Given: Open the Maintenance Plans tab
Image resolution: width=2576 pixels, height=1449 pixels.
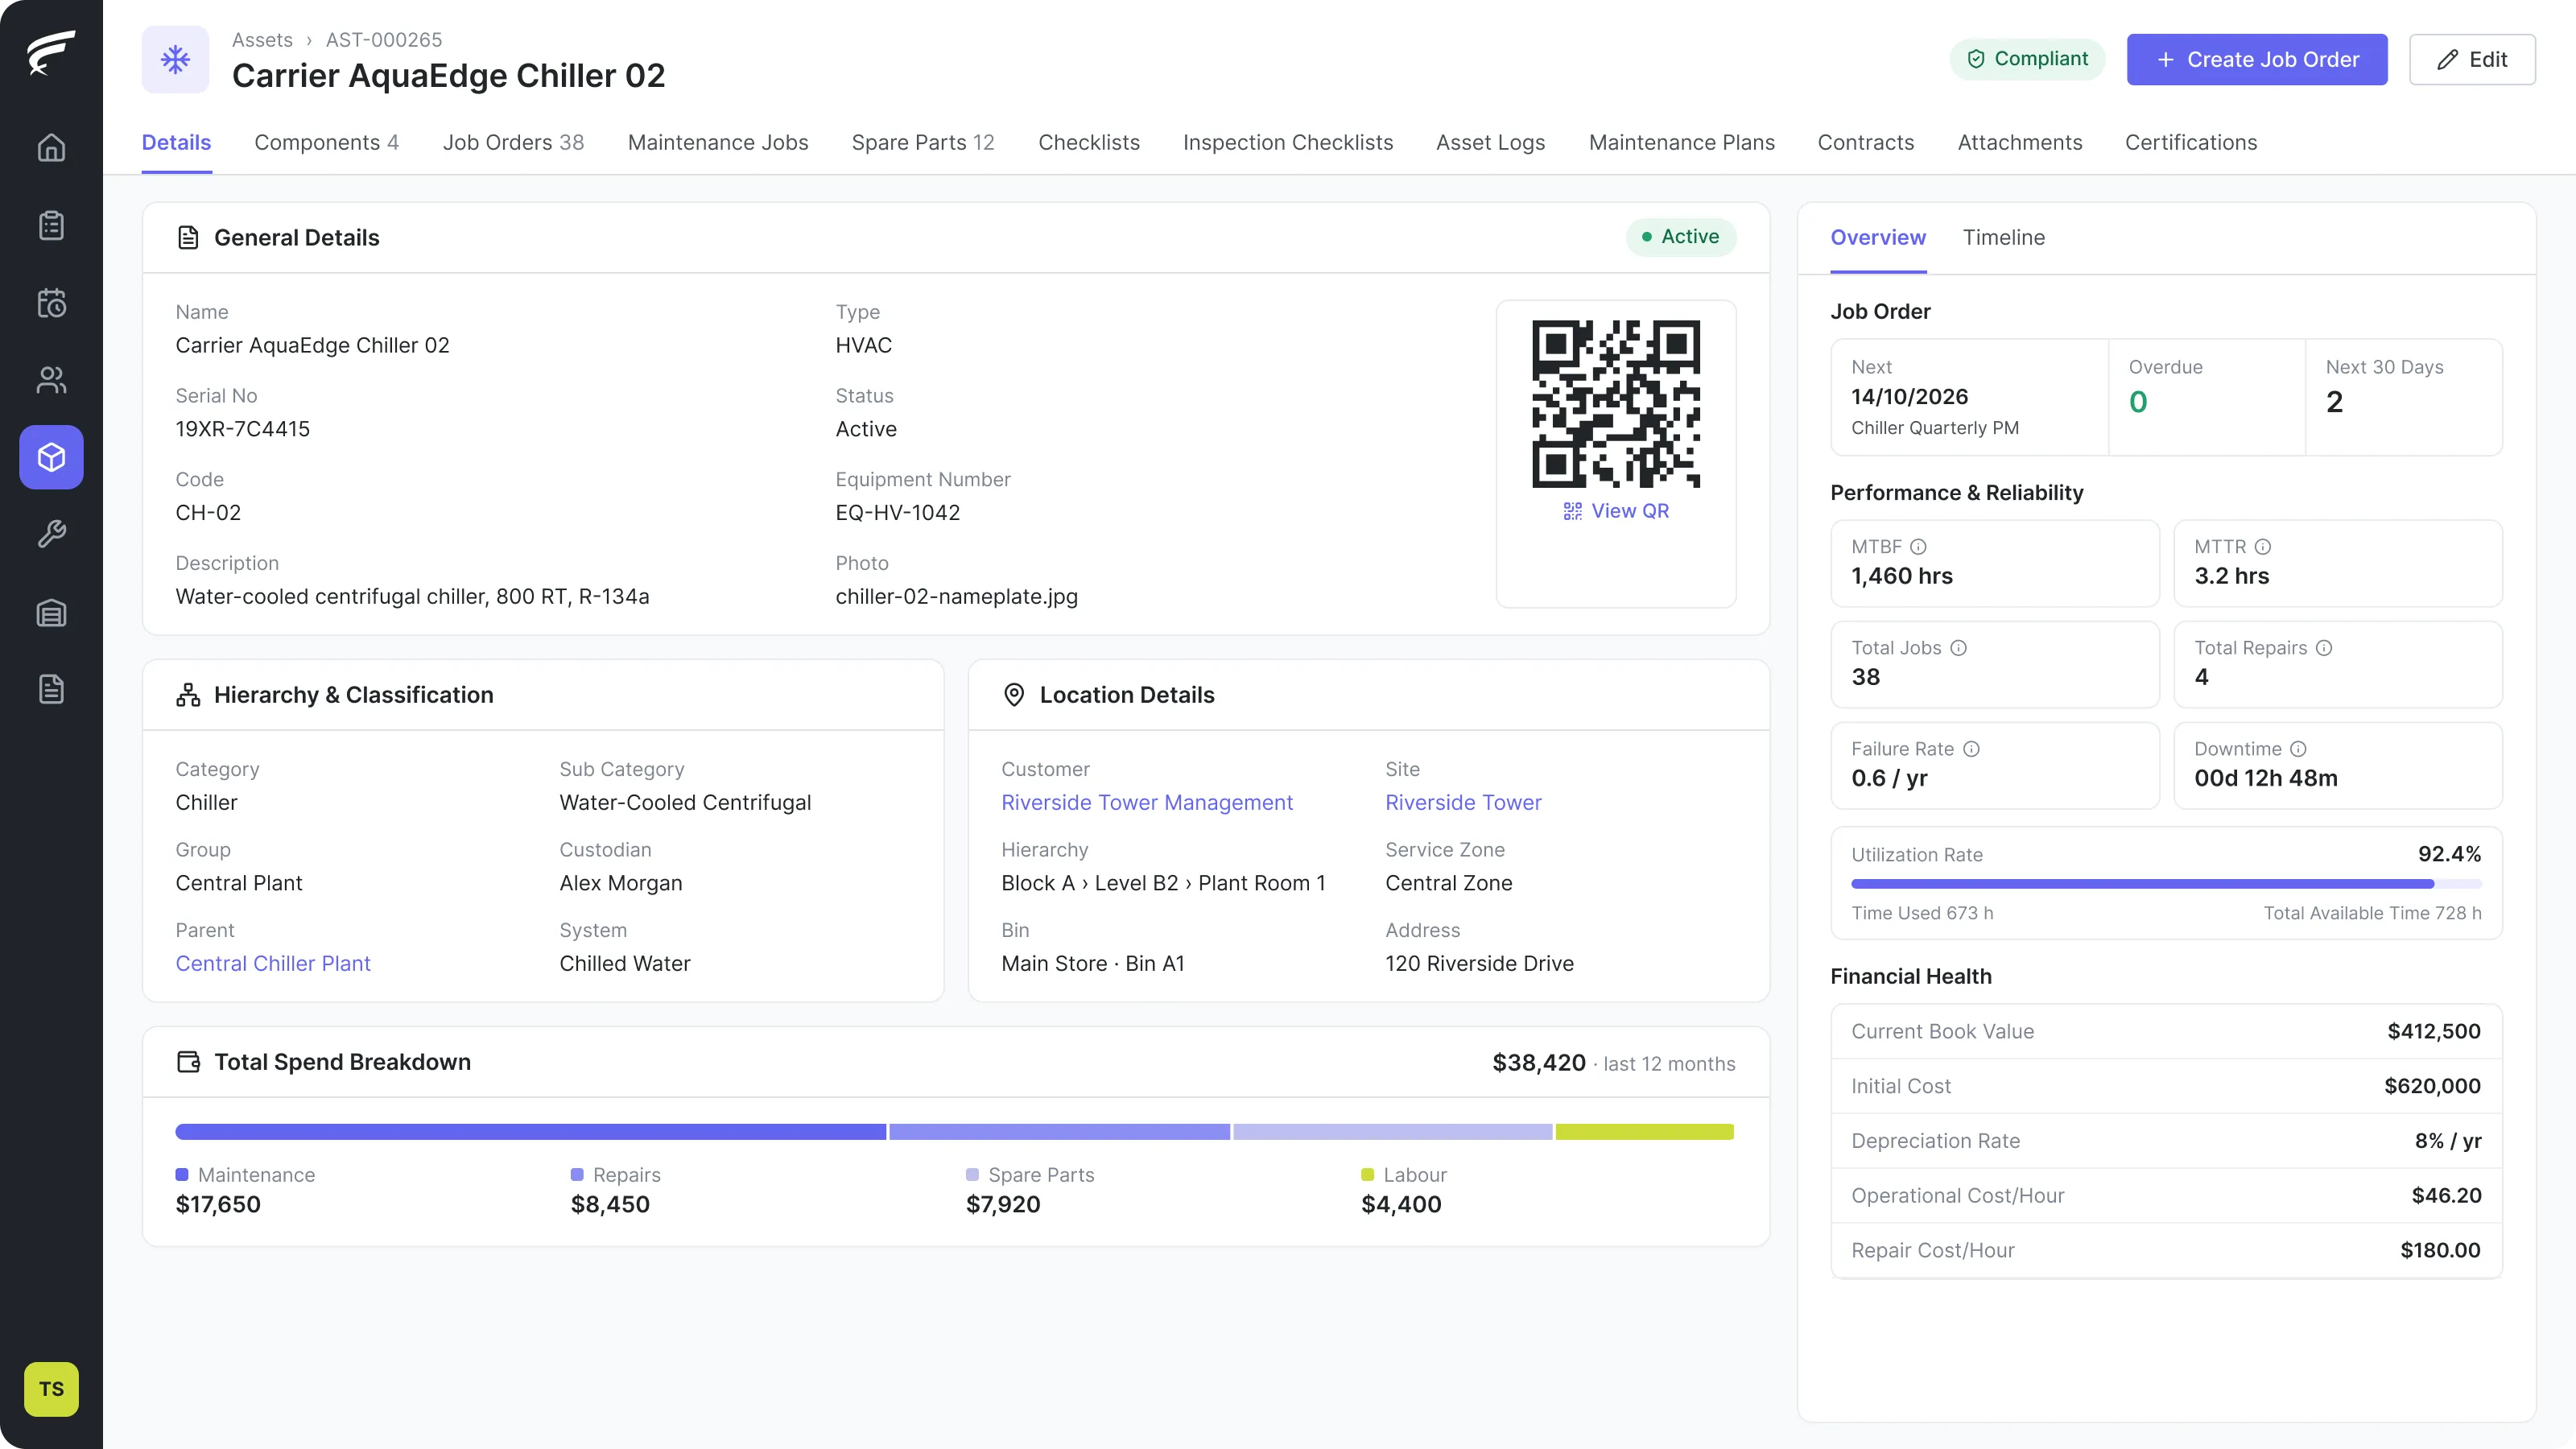Looking at the screenshot, I should [x=1681, y=142].
